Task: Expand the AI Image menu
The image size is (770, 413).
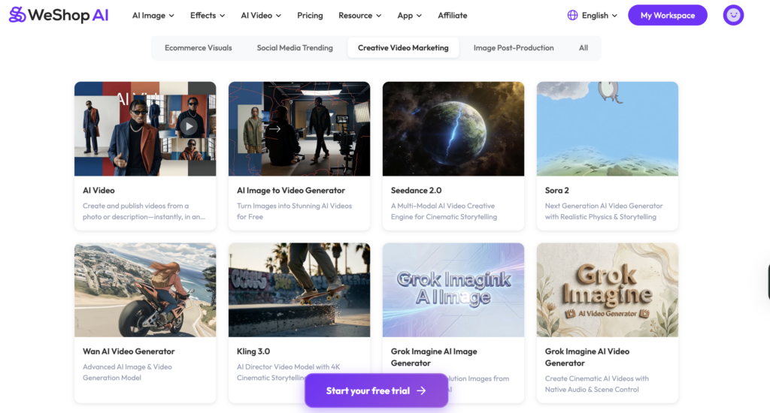Action: point(153,15)
